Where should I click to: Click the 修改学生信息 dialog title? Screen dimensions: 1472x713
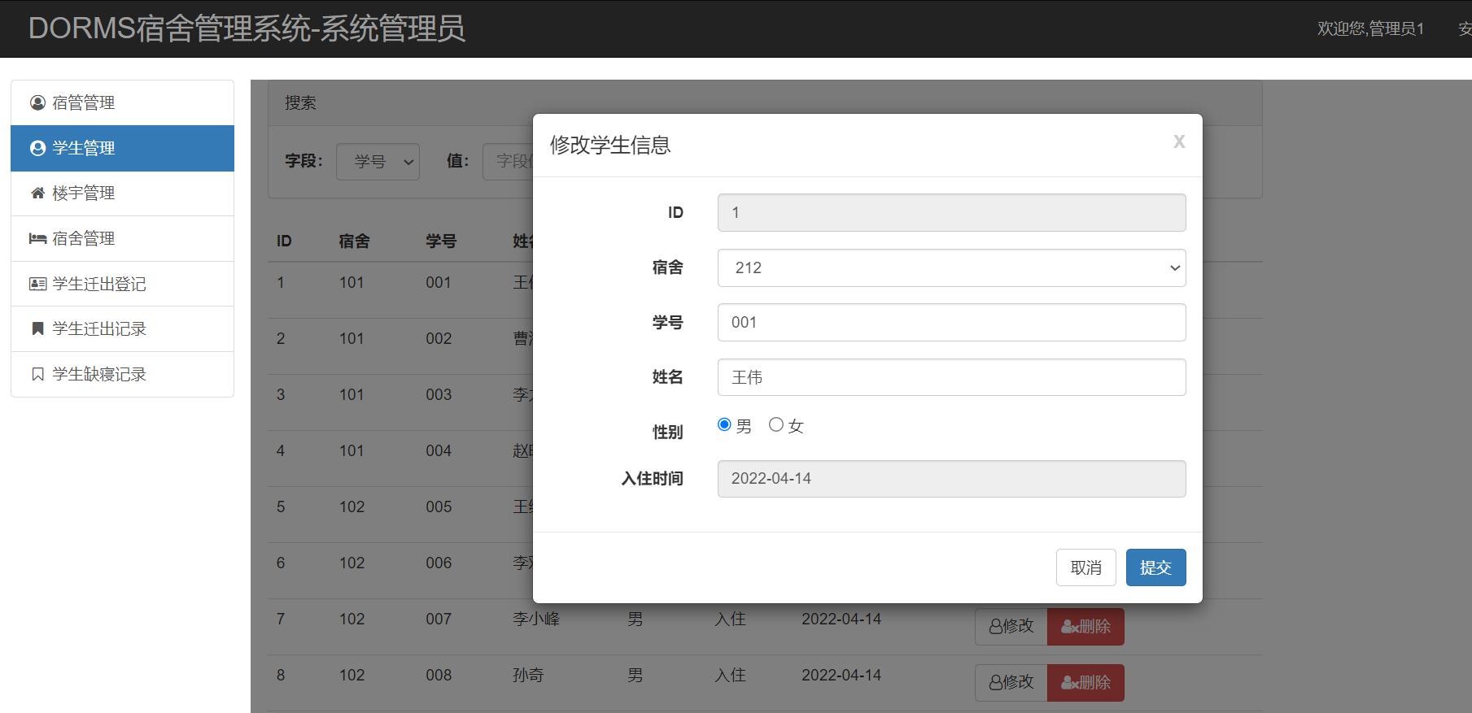[610, 145]
